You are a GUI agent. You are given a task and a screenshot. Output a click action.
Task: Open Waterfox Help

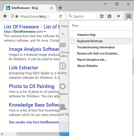(101, 35)
